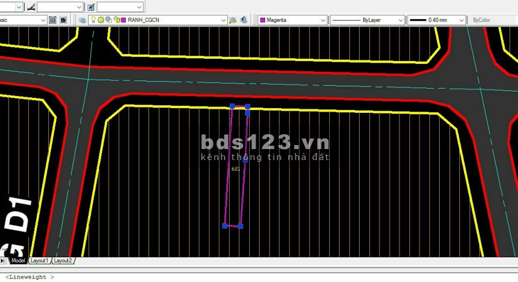Select bottom-left grip of magenta polyline
Viewport: 518px width, 282px height.
[224, 226]
